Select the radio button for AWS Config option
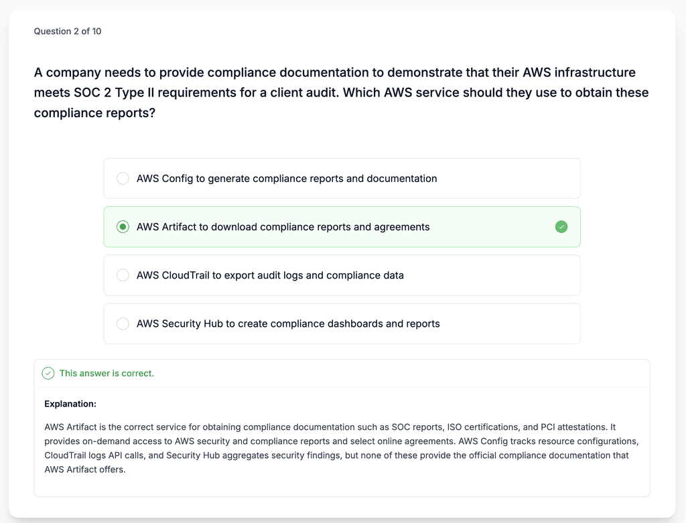Viewport: 686px width, 523px height. 123,178
